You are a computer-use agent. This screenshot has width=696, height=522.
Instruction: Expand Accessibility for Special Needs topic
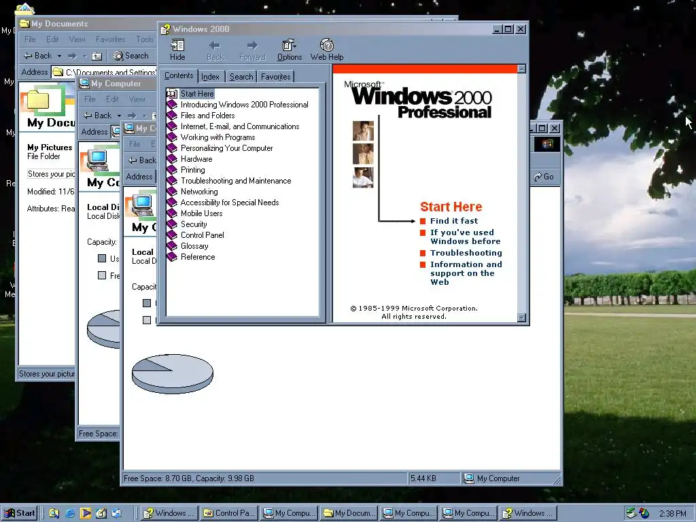230,203
